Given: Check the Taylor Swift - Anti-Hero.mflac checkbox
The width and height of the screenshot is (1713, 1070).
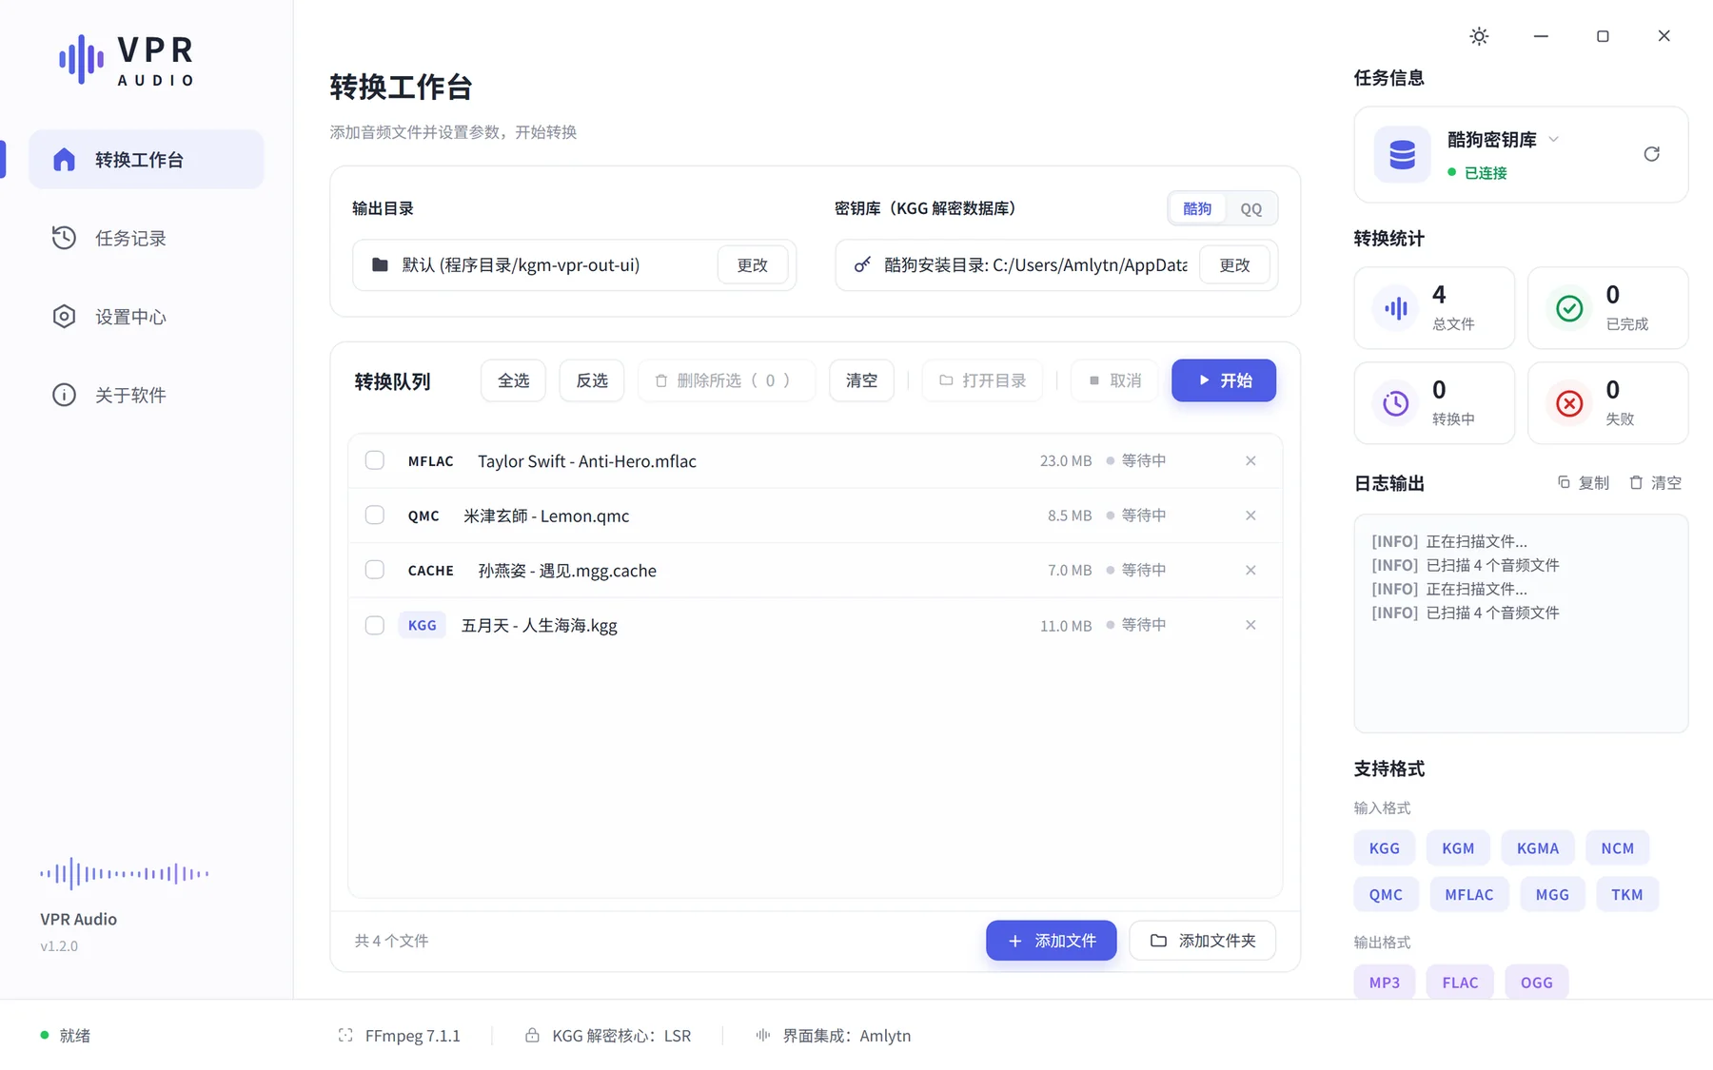Looking at the screenshot, I should [375, 460].
